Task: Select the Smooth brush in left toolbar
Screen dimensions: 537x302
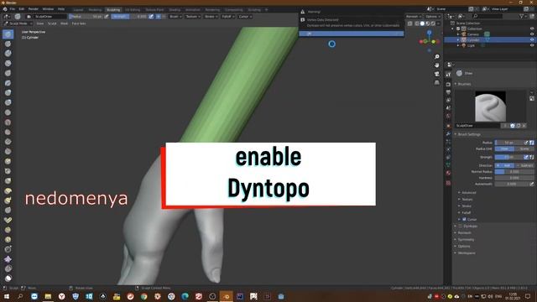Action: (x=8, y=122)
